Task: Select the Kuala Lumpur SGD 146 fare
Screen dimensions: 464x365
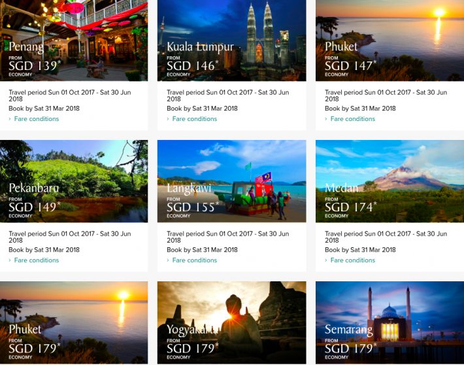Action: [x=231, y=39]
